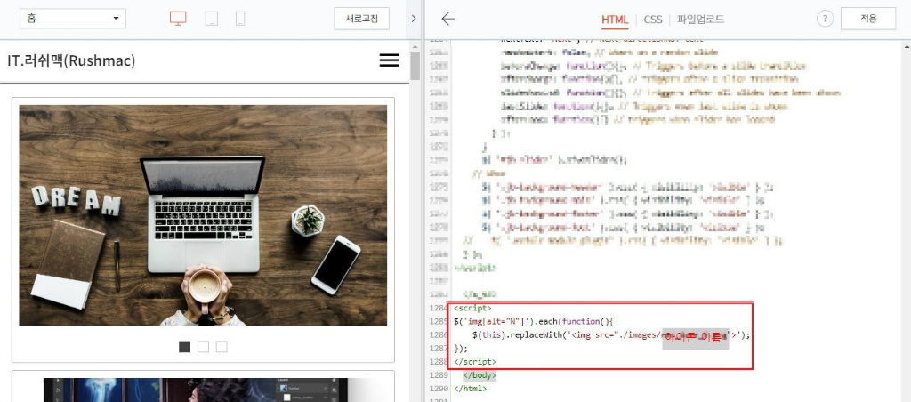This screenshot has height=402, width=911.
Task: Switch preview to tablet view
Action: pos(212,19)
